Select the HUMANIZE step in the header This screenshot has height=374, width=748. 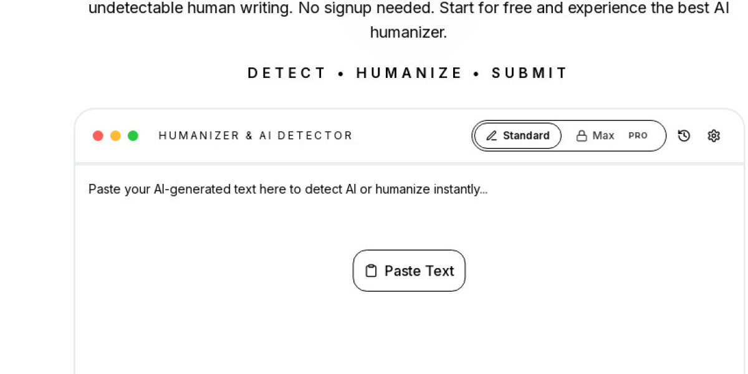point(409,73)
